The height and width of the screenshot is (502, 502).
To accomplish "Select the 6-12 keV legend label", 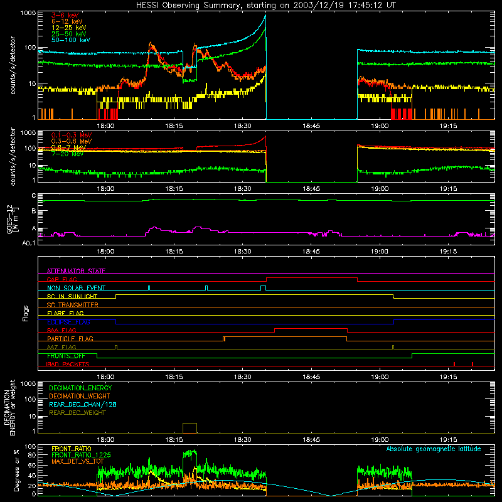I will point(67,21).
